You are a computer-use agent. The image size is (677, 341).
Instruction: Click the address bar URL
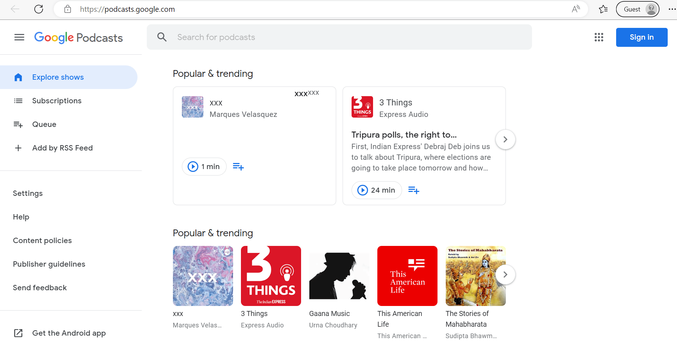(127, 9)
